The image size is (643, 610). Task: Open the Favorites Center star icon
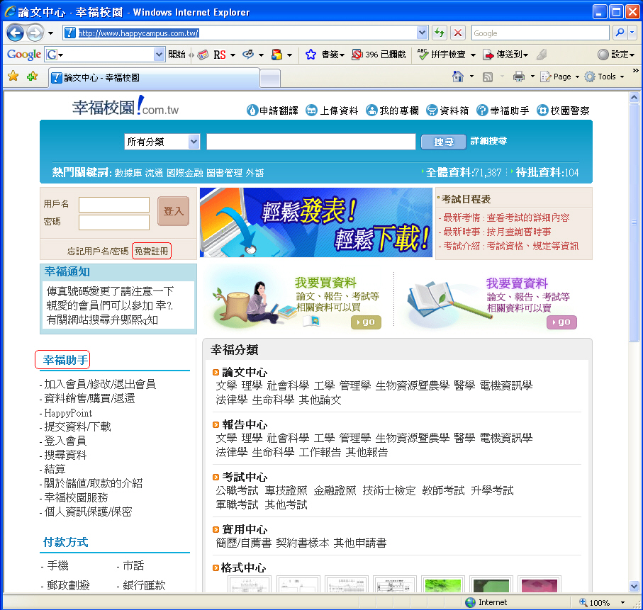[x=13, y=77]
